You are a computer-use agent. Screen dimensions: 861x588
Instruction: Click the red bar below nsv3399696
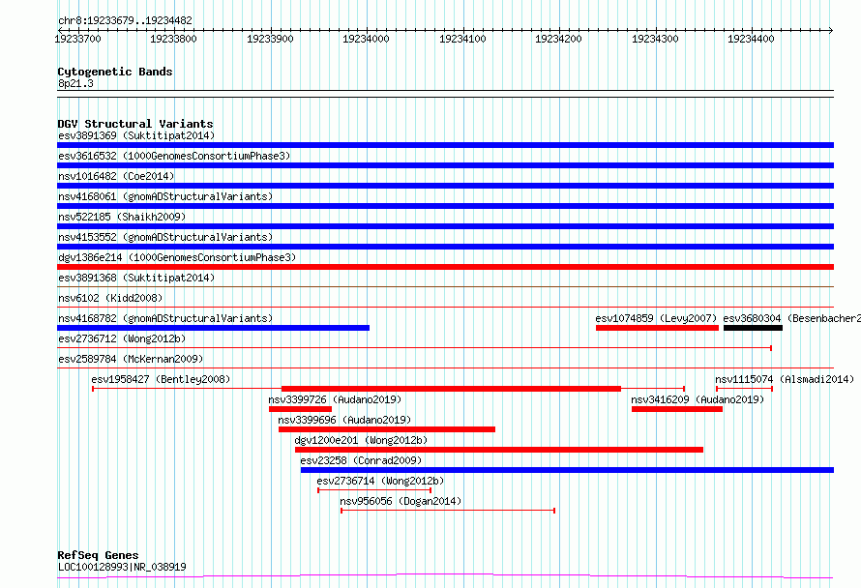[387, 429]
